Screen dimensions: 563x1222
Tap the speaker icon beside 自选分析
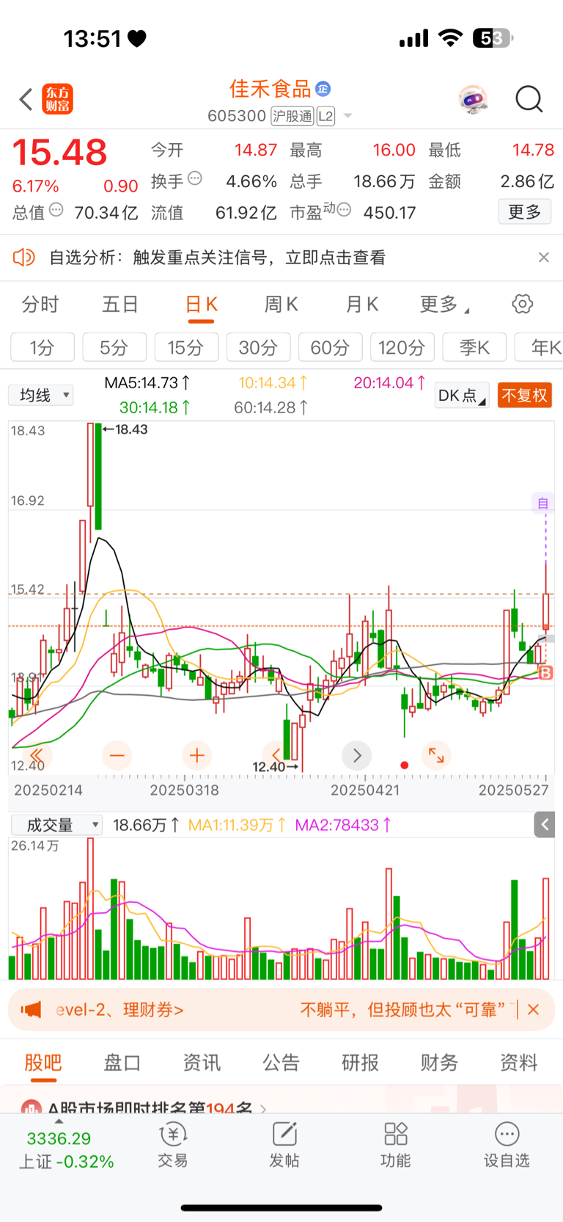click(24, 257)
